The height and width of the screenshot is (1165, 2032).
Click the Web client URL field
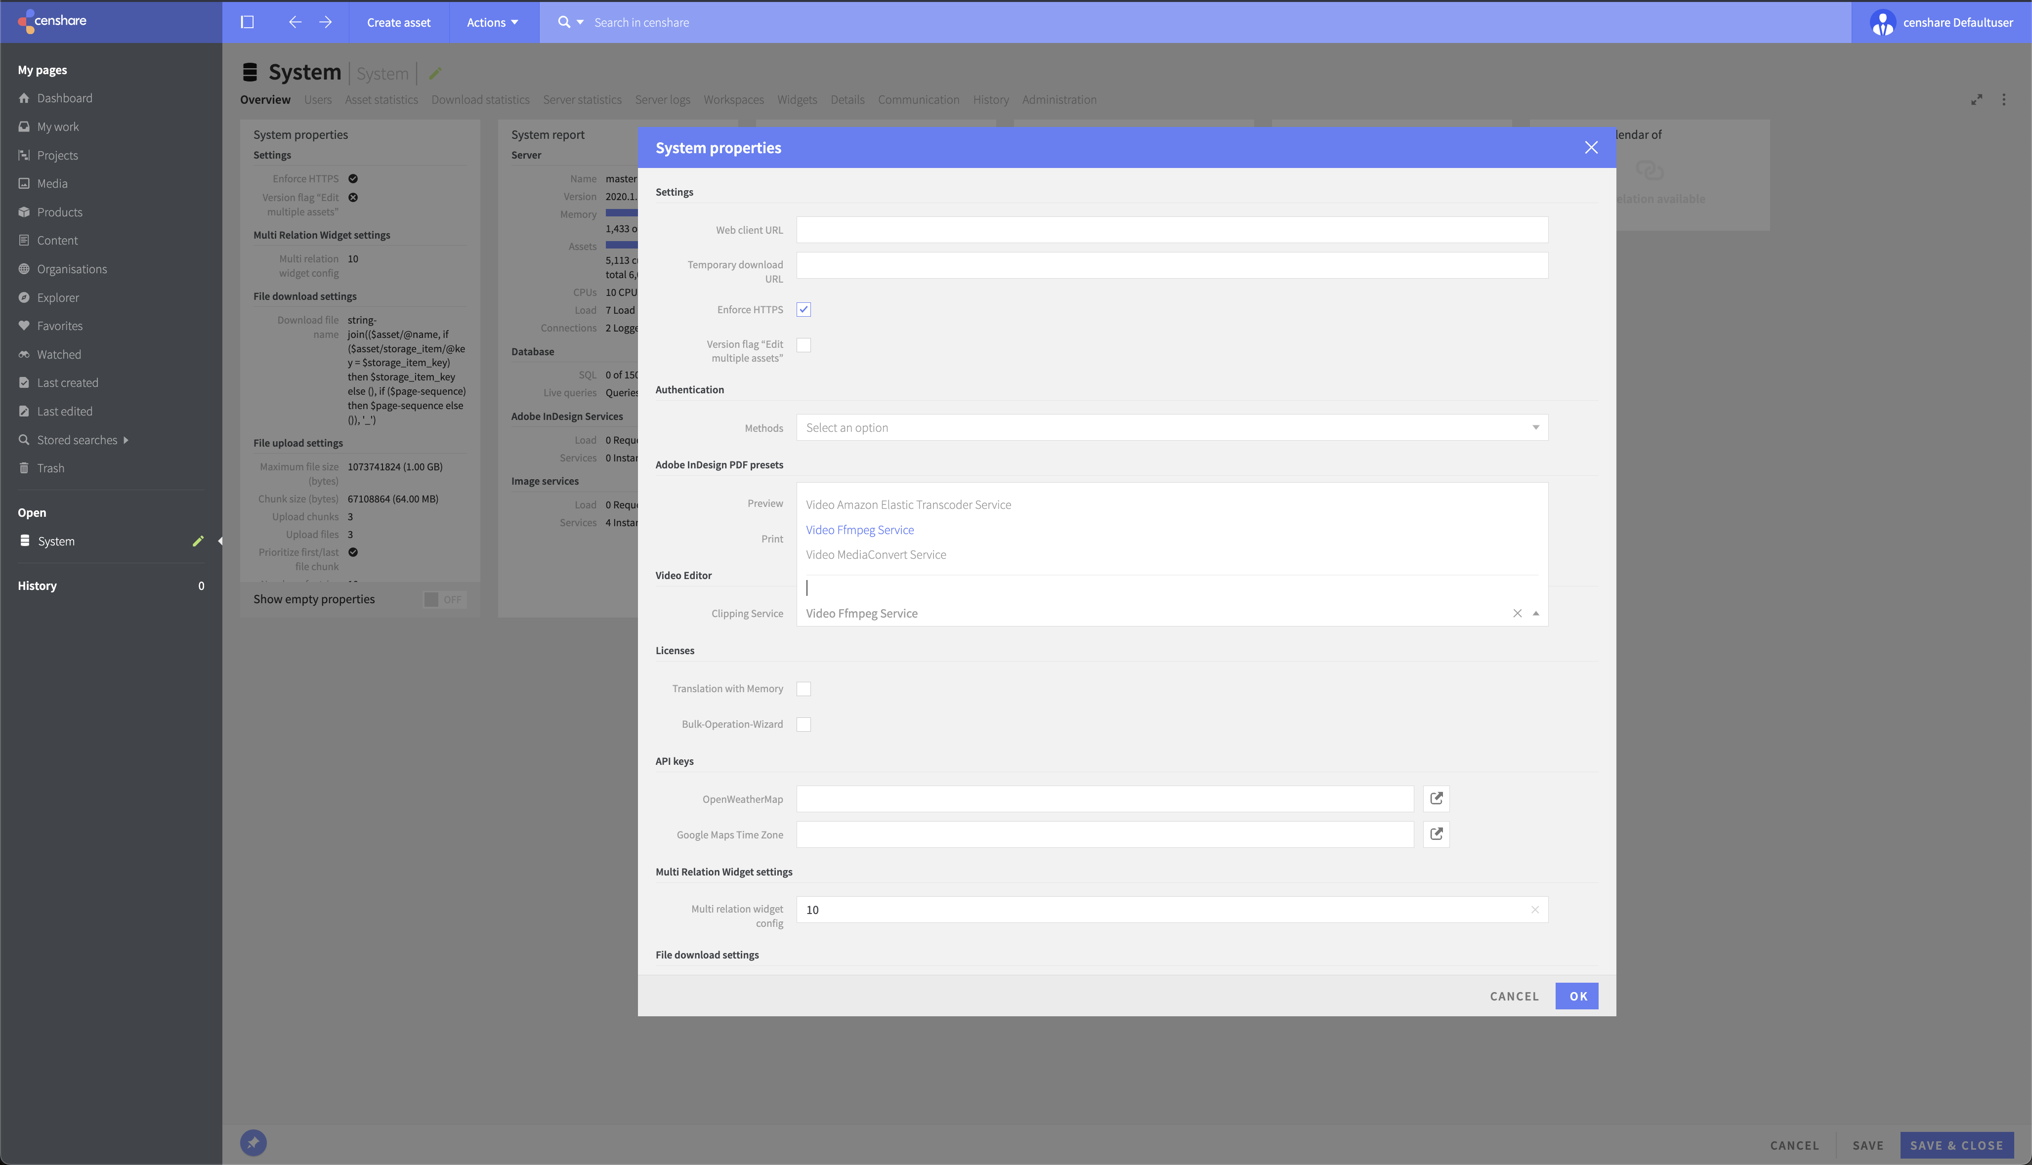1172,230
